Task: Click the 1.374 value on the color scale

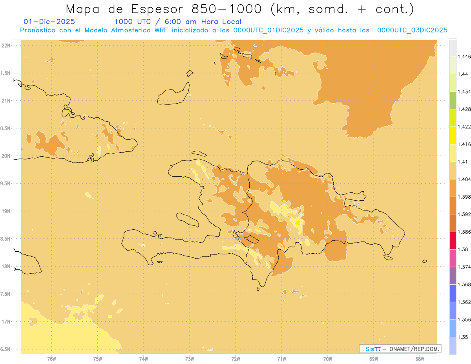Action: click(464, 267)
